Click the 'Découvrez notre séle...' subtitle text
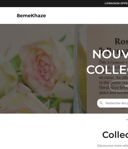The height and width of the screenshot is (149, 128). coord(113,146)
